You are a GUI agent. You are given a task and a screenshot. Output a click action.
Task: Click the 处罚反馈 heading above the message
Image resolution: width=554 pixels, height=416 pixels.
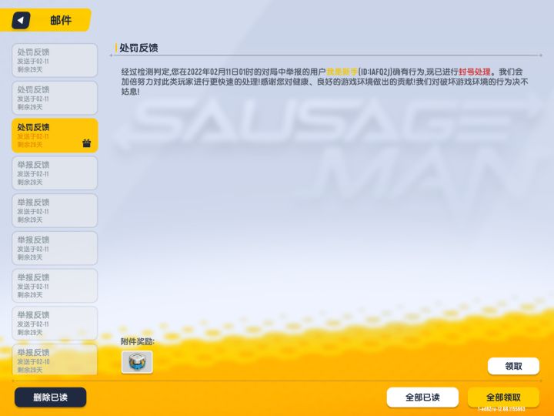[x=138, y=48]
